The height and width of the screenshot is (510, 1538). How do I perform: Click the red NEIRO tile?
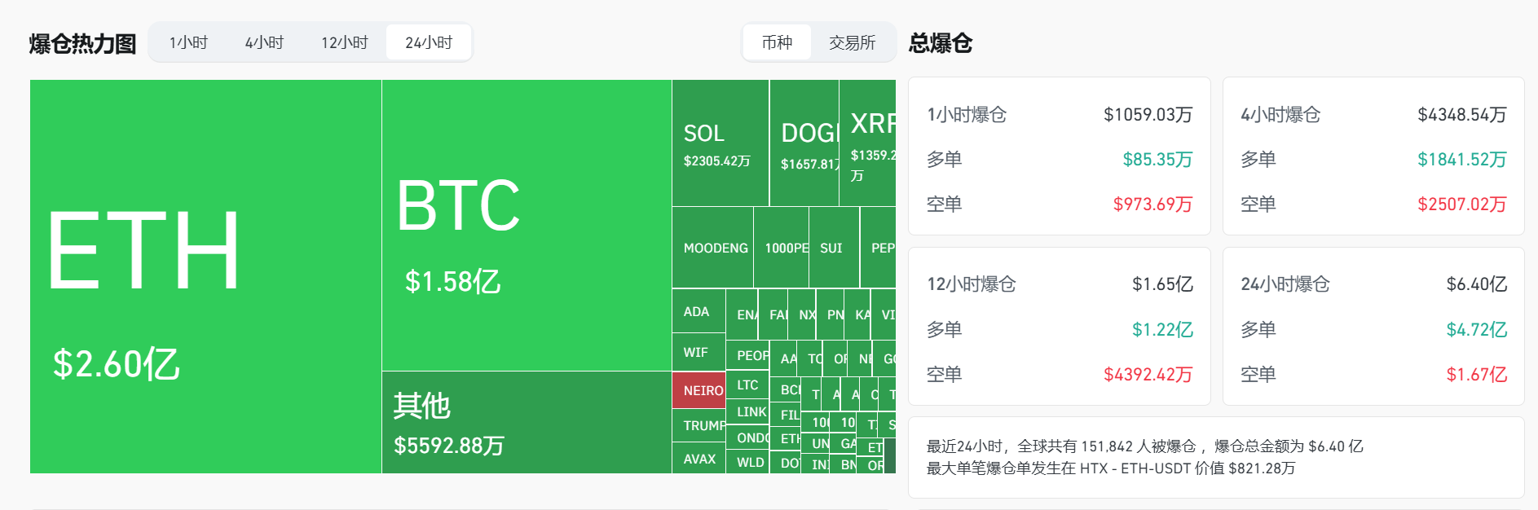(698, 390)
